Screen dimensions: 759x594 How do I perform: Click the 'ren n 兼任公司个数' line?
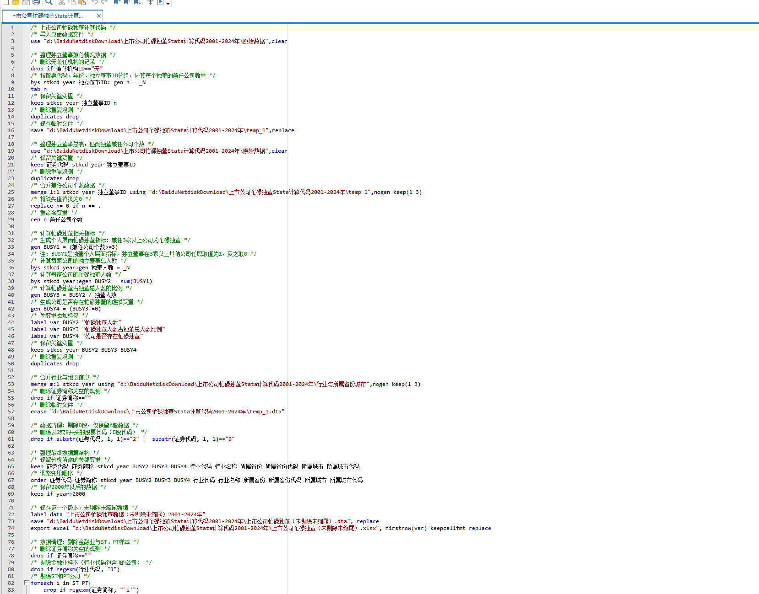(x=57, y=219)
